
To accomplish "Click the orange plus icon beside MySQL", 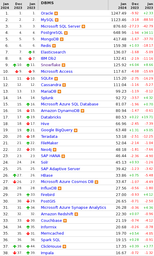I will tap(57, 20).
